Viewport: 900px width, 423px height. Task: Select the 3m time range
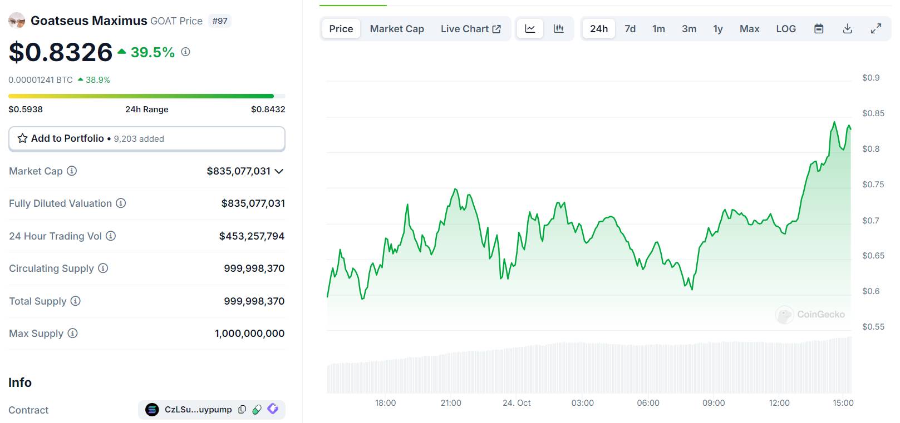[x=689, y=29]
